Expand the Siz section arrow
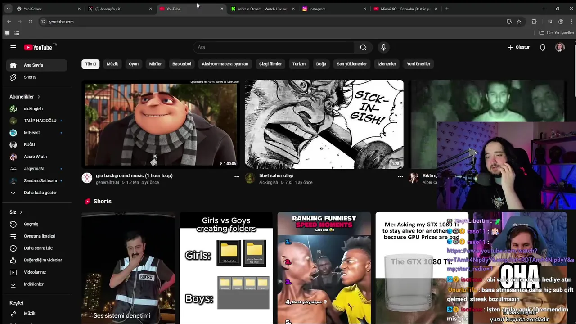 (21, 212)
